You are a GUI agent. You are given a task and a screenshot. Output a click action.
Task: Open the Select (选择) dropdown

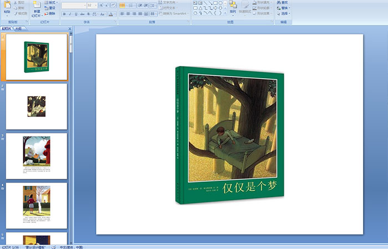[x=284, y=13]
